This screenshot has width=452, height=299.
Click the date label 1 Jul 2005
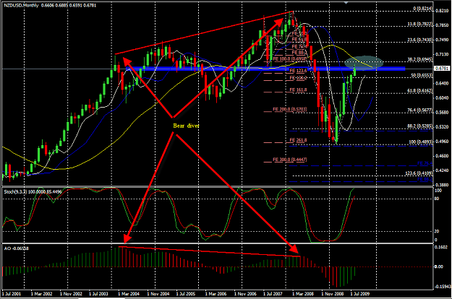point(186,294)
